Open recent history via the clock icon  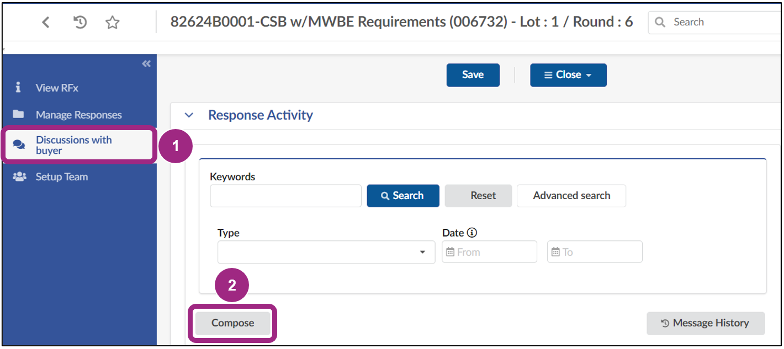point(80,22)
